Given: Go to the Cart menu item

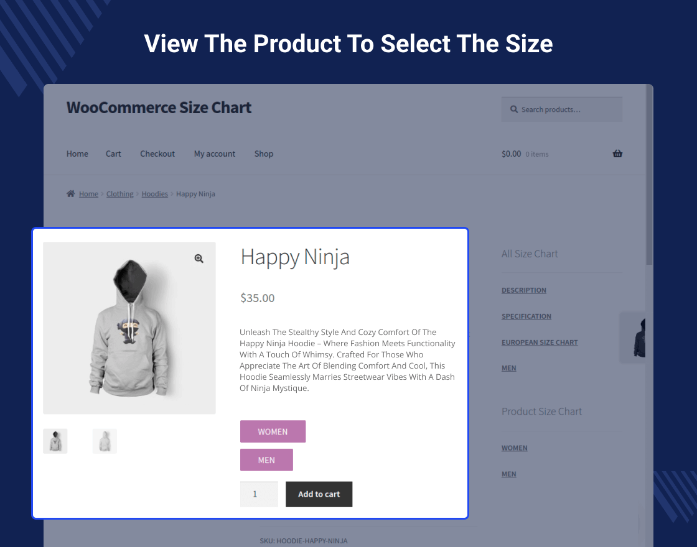Looking at the screenshot, I should click(113, 154).
